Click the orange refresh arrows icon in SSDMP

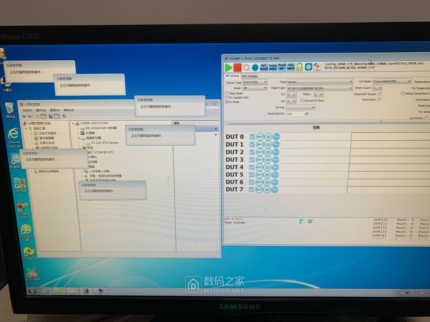[246, 67]
